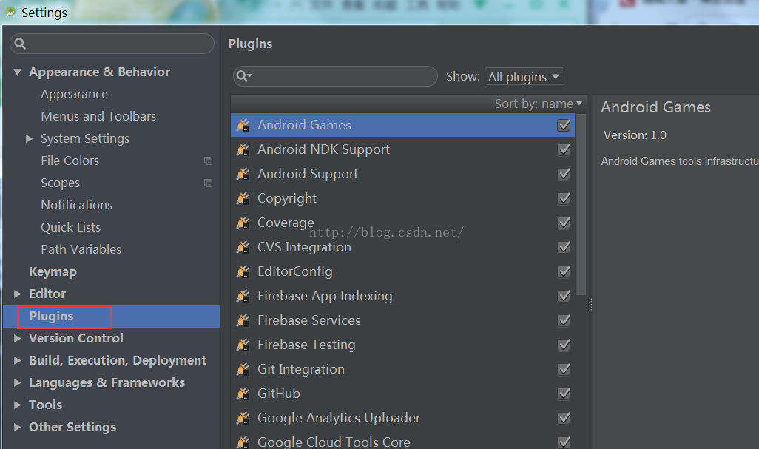The height and width of the screenshot is (449, 759).
Task: Toggle Google Cloud Tools Core checkbox
Action: 564,442
